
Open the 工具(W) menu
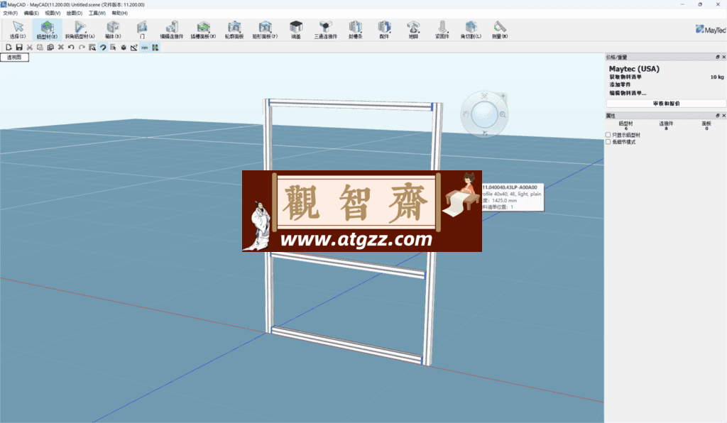97,13
